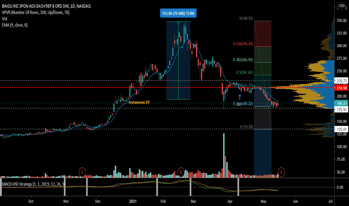Image resolution: width=349 pixels, height=206 pixels.
Task: Click the earnings E marker in late February
Action: coord(181,172)
